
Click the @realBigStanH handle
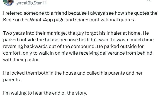(x=31, y=3)
